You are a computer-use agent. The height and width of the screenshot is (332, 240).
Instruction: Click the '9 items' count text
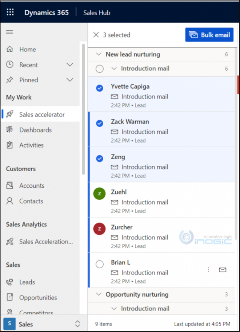[x=104, y=324]
